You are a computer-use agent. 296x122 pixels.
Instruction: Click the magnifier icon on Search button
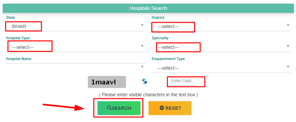pyautogui.click(x=109, y=108)
